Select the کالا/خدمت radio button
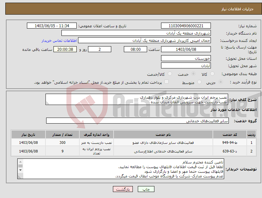 pyautogui.click(x=170, y=74)
